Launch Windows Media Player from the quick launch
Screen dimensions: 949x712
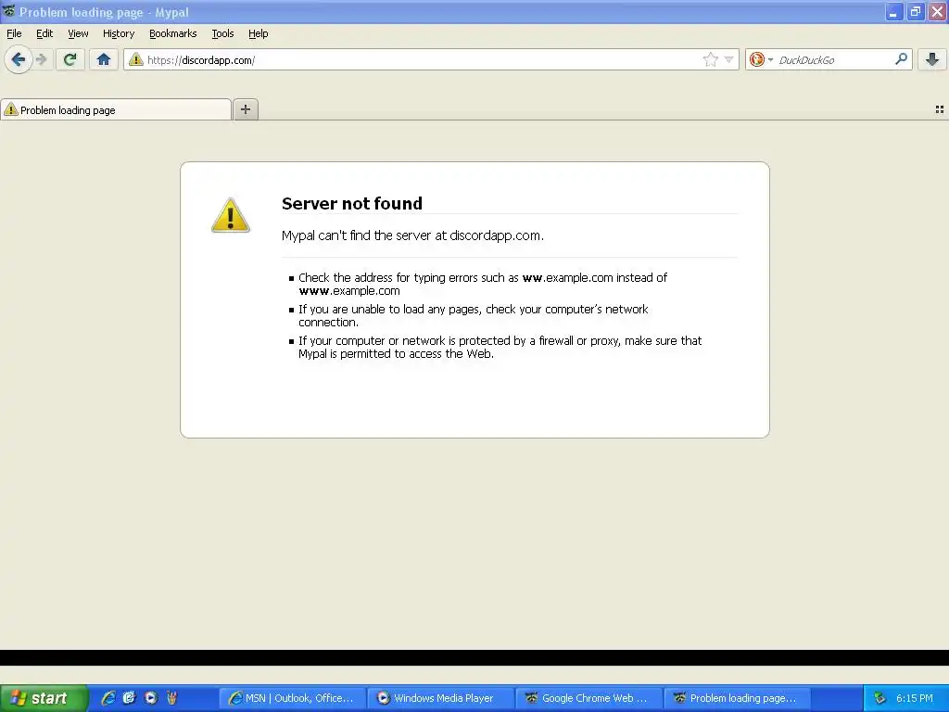coord(151,698)
